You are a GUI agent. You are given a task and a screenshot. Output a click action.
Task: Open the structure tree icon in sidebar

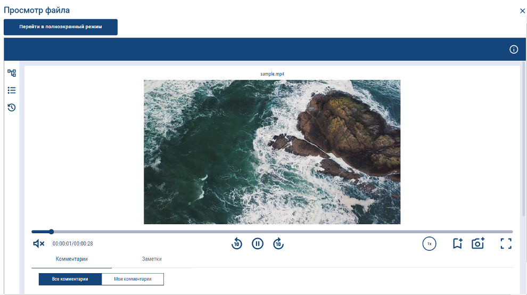click(12, 73)
